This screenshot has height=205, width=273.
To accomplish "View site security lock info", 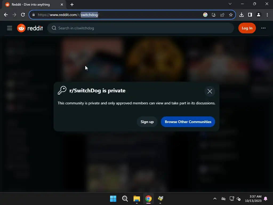I will click(x=34, y=15).
